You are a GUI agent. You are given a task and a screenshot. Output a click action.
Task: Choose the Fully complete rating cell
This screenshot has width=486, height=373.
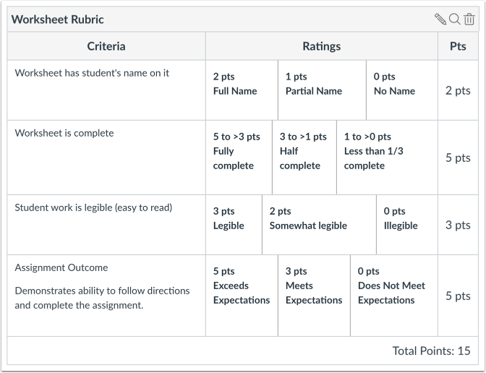239,158
